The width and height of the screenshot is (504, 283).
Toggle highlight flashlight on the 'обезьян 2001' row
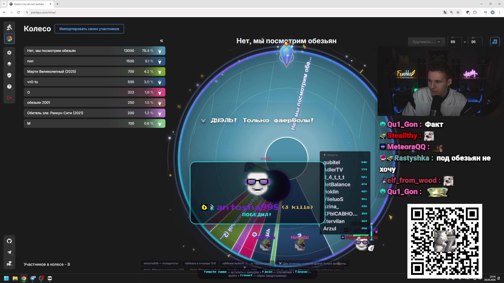click(160, 103)
